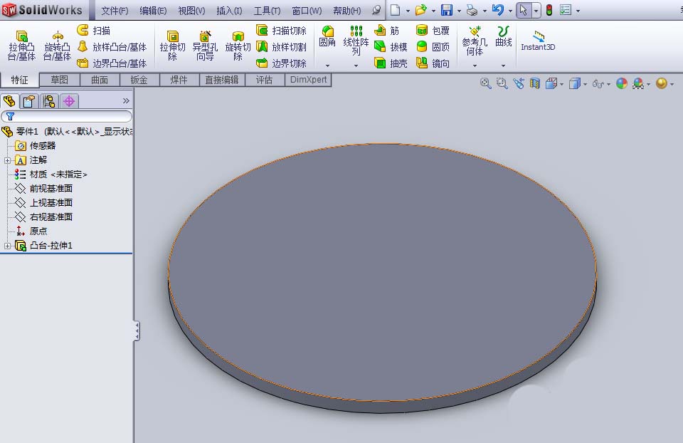
Task: Click the Print icon
Action: 472,9
